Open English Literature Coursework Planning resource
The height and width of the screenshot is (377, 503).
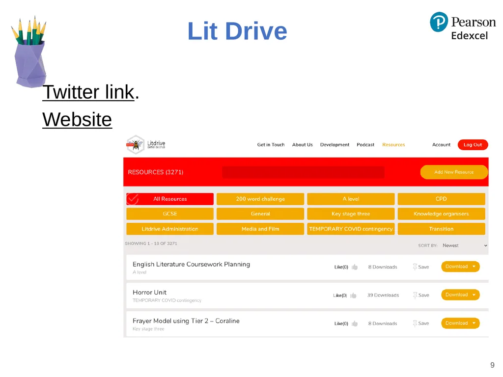[191, 264]
